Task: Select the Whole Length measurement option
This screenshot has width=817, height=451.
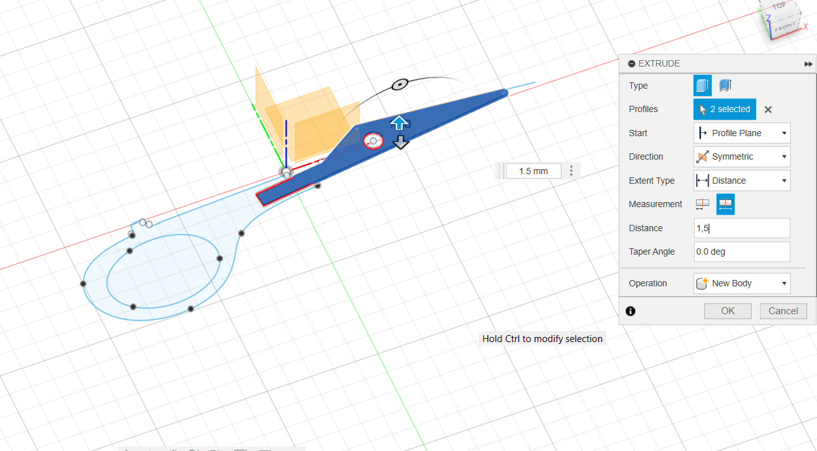Action: coord(726,204)
